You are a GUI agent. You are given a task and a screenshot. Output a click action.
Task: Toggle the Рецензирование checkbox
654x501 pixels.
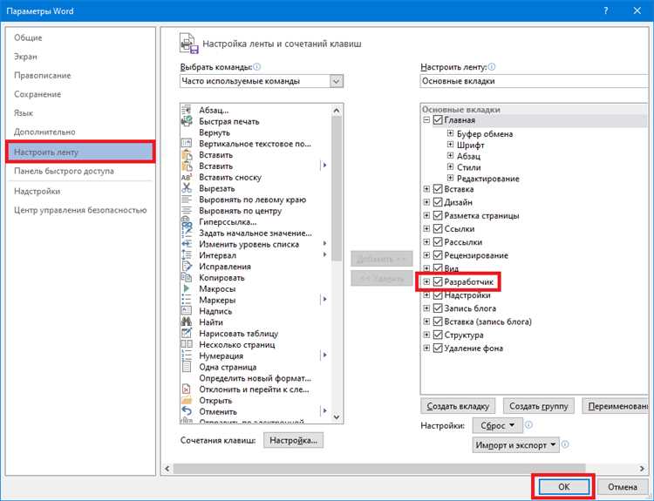coord(438,255)
